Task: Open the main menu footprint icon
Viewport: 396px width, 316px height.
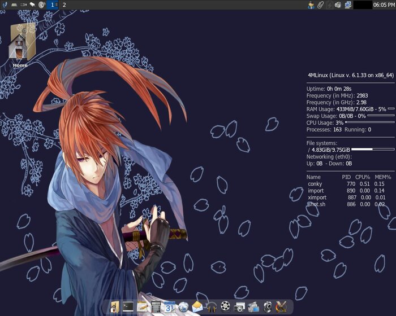Action: click(5, 5)
